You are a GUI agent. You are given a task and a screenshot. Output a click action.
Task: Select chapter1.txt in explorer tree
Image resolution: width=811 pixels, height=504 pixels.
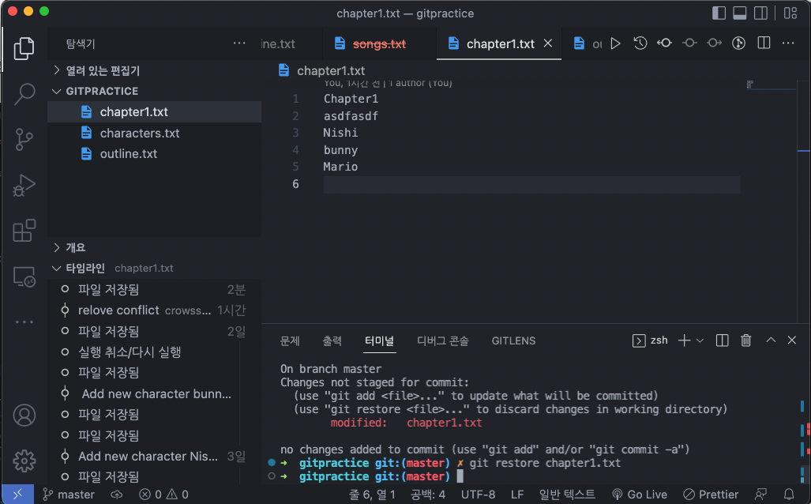click(155, 111)
